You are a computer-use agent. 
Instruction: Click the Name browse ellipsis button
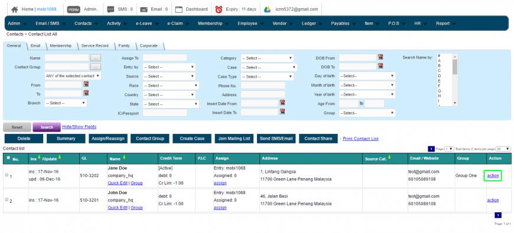tap(96, 58)
